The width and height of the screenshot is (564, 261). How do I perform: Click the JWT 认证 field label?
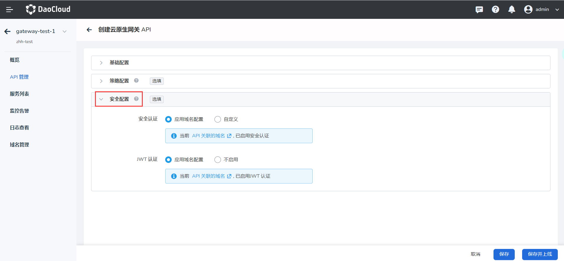pos(147,159)
